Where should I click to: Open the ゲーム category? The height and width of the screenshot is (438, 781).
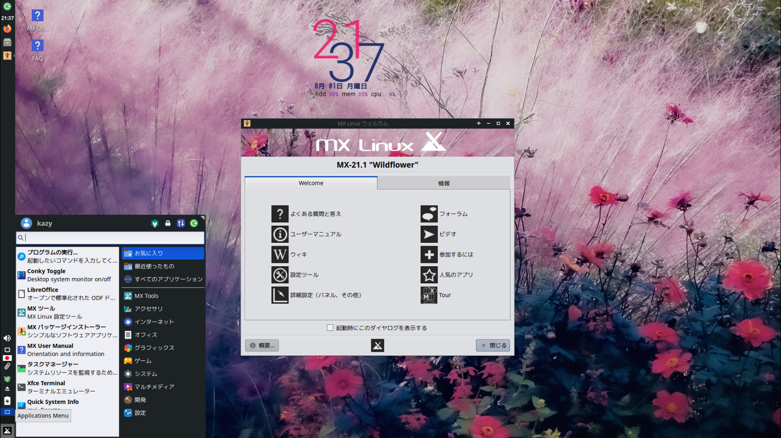tap(163, 361)
